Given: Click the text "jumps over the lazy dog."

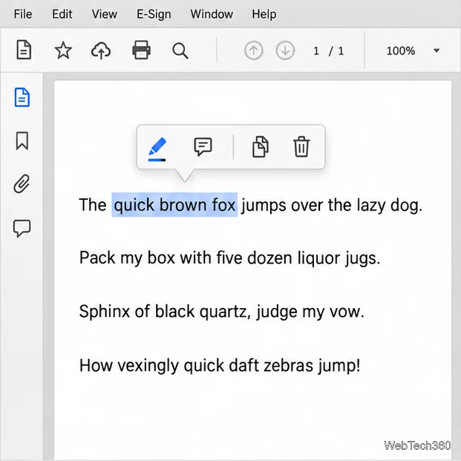Looking at the screenshot, I should [x=332, y=205].
